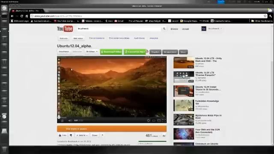Open video quality settings gear
This screenshot has width=274, height=154.
click(149, 121)
